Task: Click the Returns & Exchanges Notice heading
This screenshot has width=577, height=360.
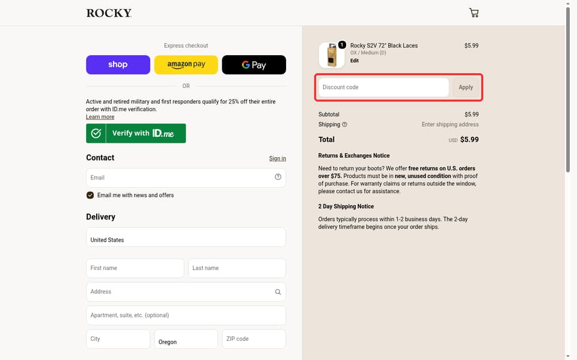Action: click(x=353, y=156)
